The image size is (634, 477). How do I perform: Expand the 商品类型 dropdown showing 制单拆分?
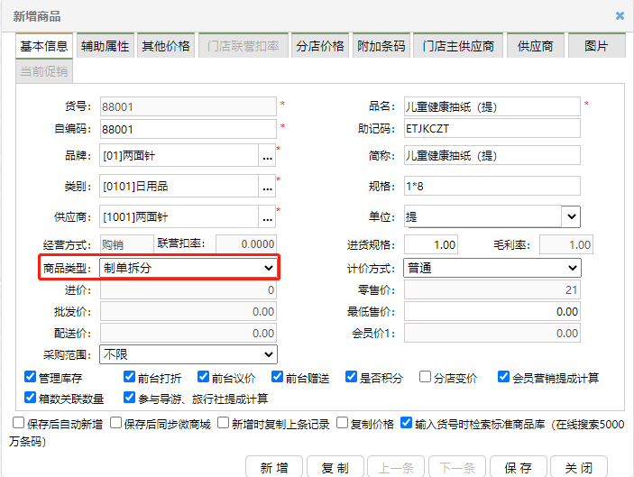(x=188, y=268)
